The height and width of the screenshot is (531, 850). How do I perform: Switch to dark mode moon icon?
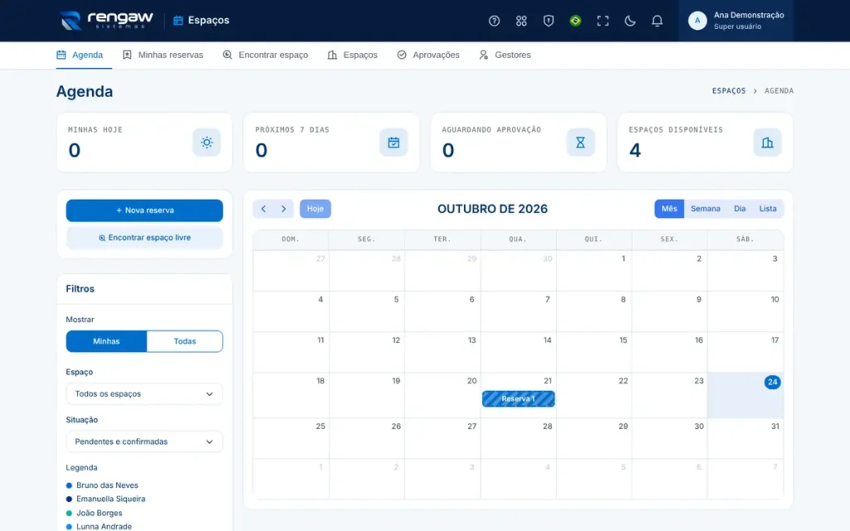(629, 21)
